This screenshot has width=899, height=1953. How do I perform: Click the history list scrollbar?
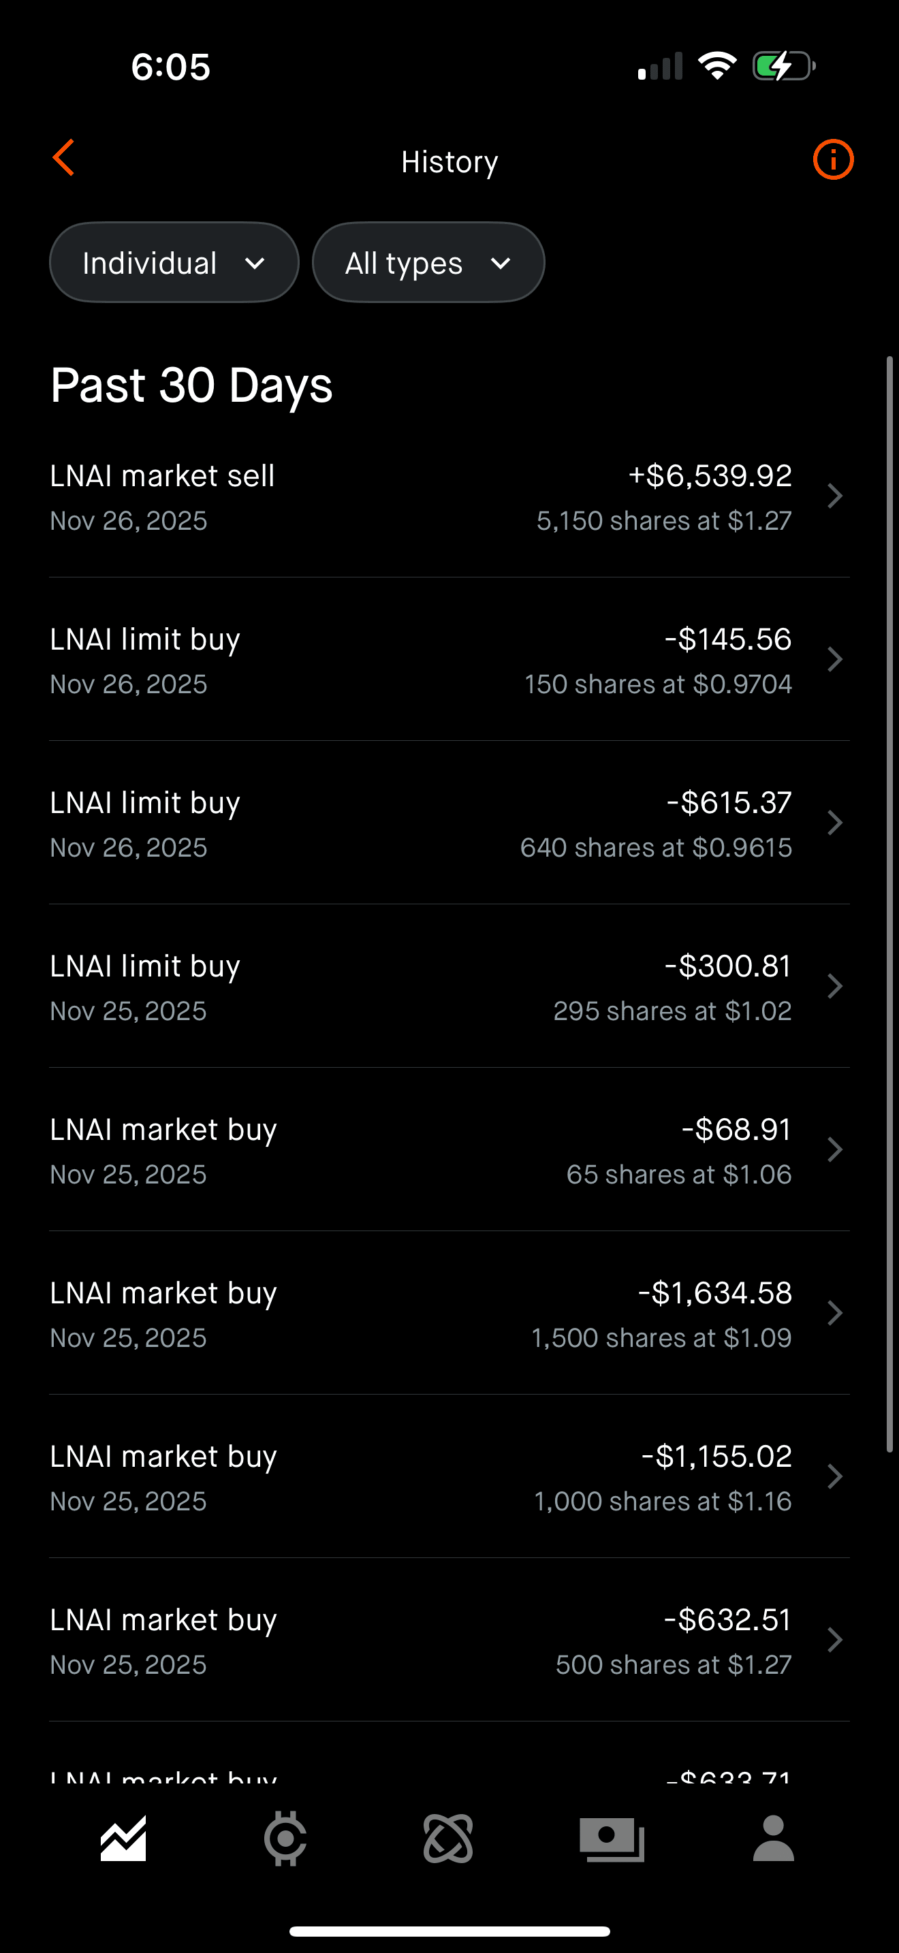890,902
